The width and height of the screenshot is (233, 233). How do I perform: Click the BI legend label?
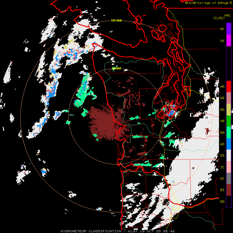pos(222,190)
